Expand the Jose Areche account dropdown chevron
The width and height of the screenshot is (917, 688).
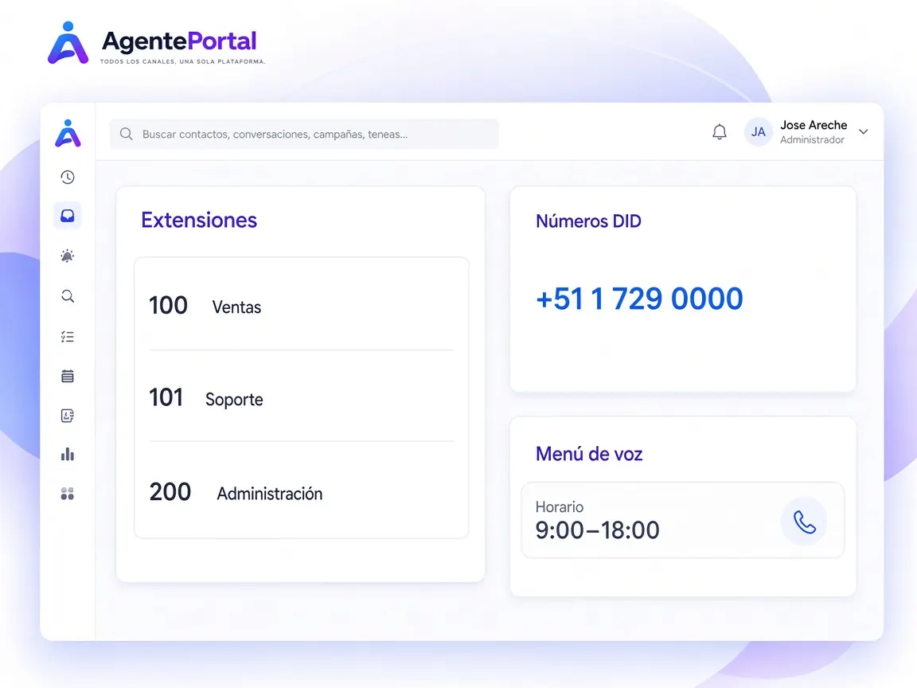click(x=863, y=131)
